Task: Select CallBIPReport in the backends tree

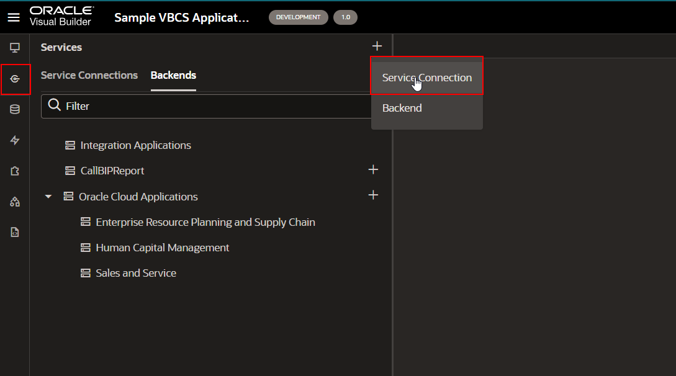Action: pos(112,171)
